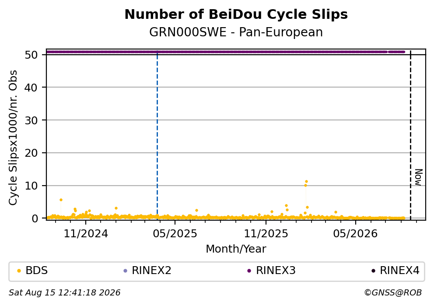Click the RINEX2 legend dot
Screen dimensions: 434x306
(x=125, y=271)
